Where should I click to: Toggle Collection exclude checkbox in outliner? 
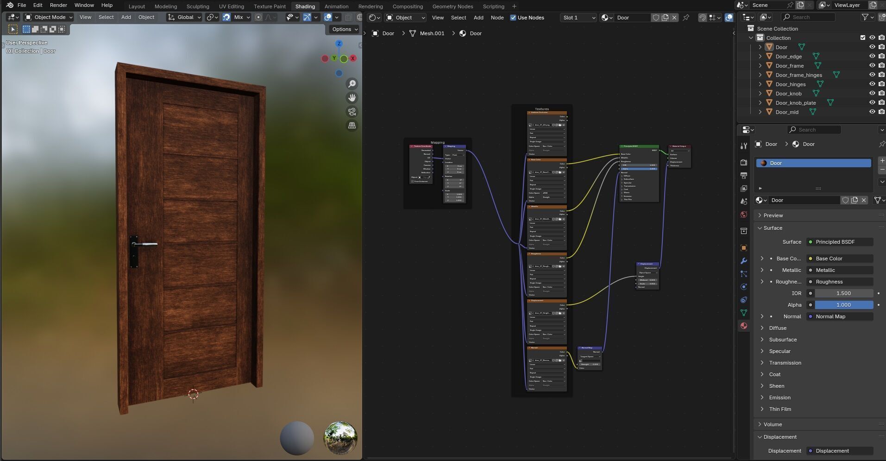(862, 38)
